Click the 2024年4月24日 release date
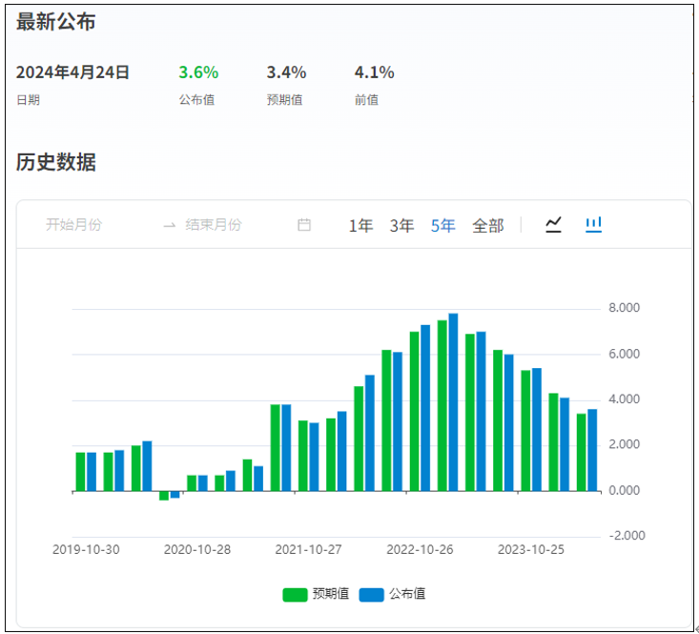Image resolution: width=699 pixels, height=634 pixels. coord(72,72)
